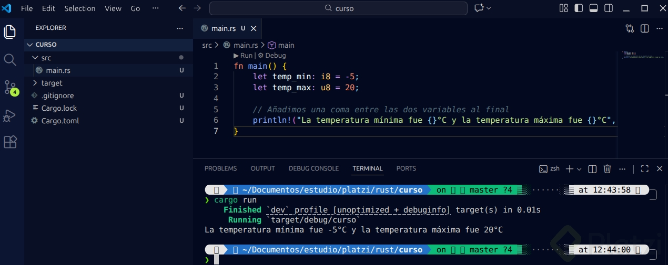This screenshot has height=265, width=668.
Task: Collapse the CURSO workspace section
Action: 31,45
